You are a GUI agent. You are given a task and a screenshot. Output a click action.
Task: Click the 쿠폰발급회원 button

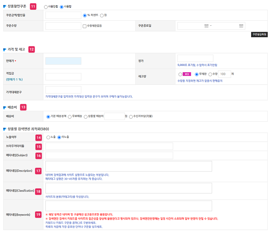tap(259, 34)
